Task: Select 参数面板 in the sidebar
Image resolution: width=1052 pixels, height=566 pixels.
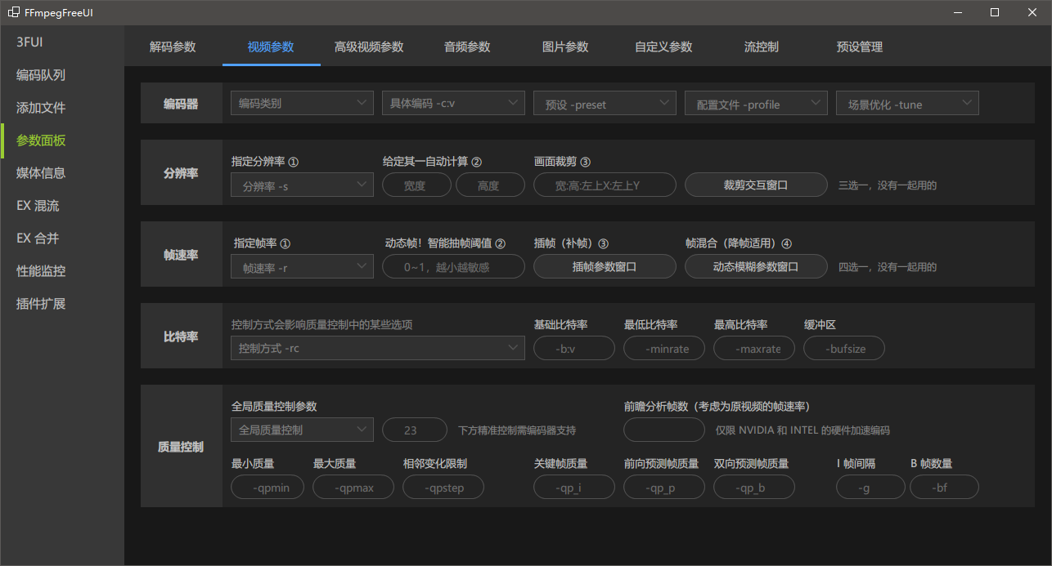Action: point(62,140)
